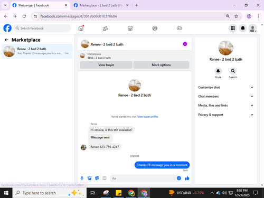Open conversation information purple icon
Image resolution: width=264 pixels, height=198 pixels.
click(x=185, y=44)
